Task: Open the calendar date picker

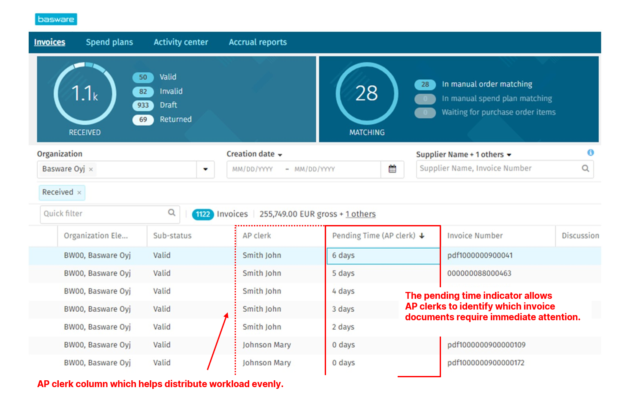Action: point(393,169)
